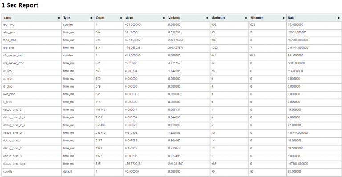342x177 pixels.
Task: Toggle sort arrows in Count column header
Action: tap(121, 18)
